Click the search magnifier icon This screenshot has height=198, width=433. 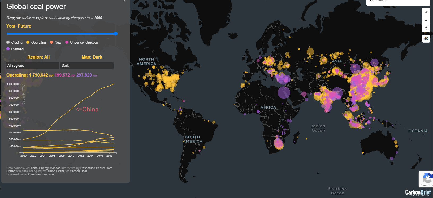point(372,1)
